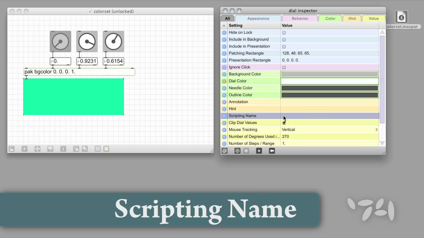Click the back arrow to revert changes
The height and width of the screenshot is (238, 424).
[x=272, y=151]
